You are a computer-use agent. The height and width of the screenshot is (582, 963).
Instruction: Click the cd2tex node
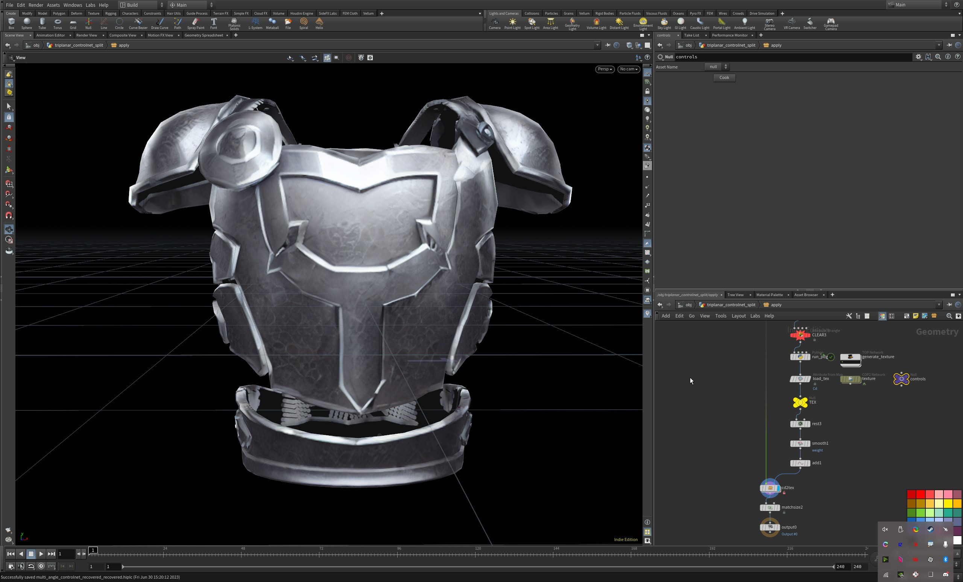770,488
